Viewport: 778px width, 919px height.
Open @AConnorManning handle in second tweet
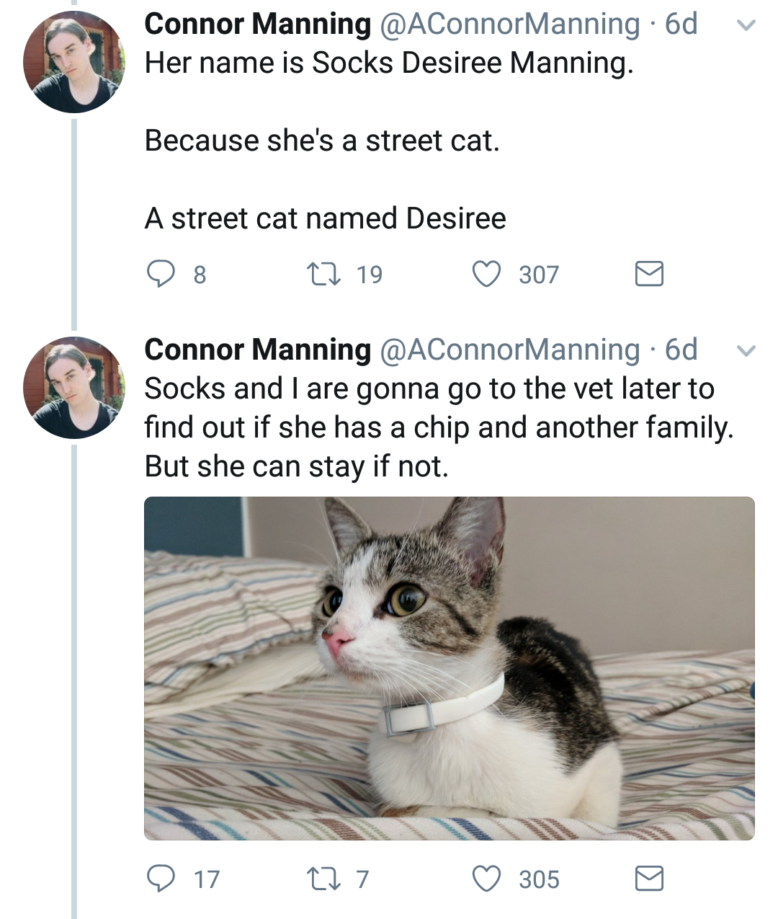509,350
